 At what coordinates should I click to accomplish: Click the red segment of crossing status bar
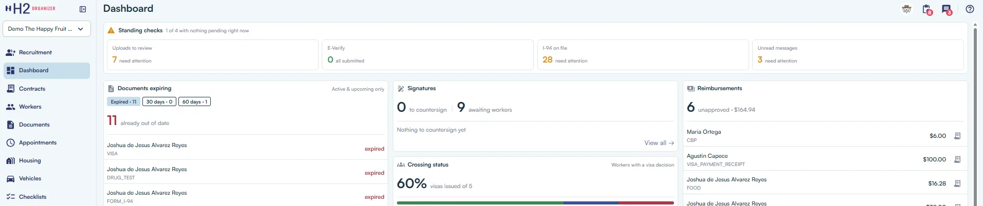(646, 203)
